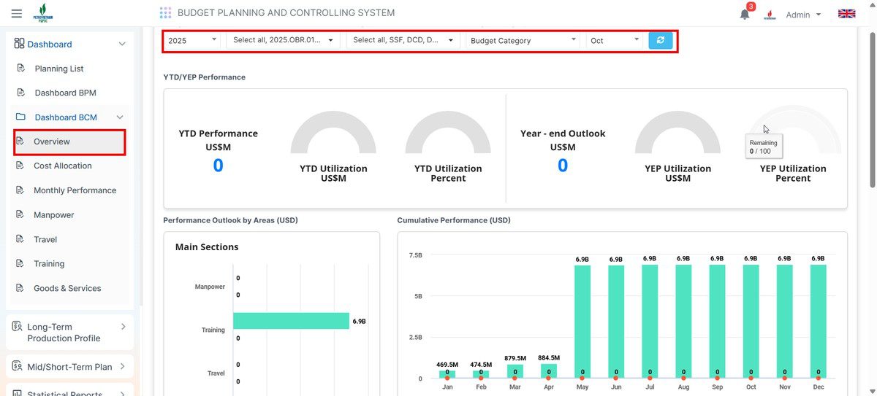The image size is (877, 396).
Task: Click the Travel document icon
Action: [20, 239]
